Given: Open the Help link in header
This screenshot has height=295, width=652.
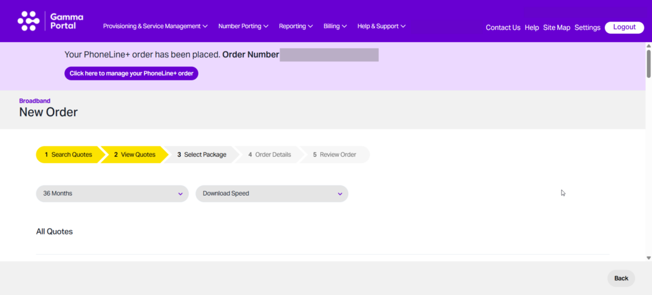Looking at the screenshot, I should tap(532, 27).
